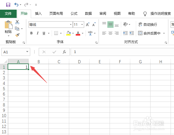Open the 字体 (Font) dialog launcher
This screenshot has height=135, width=174.
click(x=96, y=43)
